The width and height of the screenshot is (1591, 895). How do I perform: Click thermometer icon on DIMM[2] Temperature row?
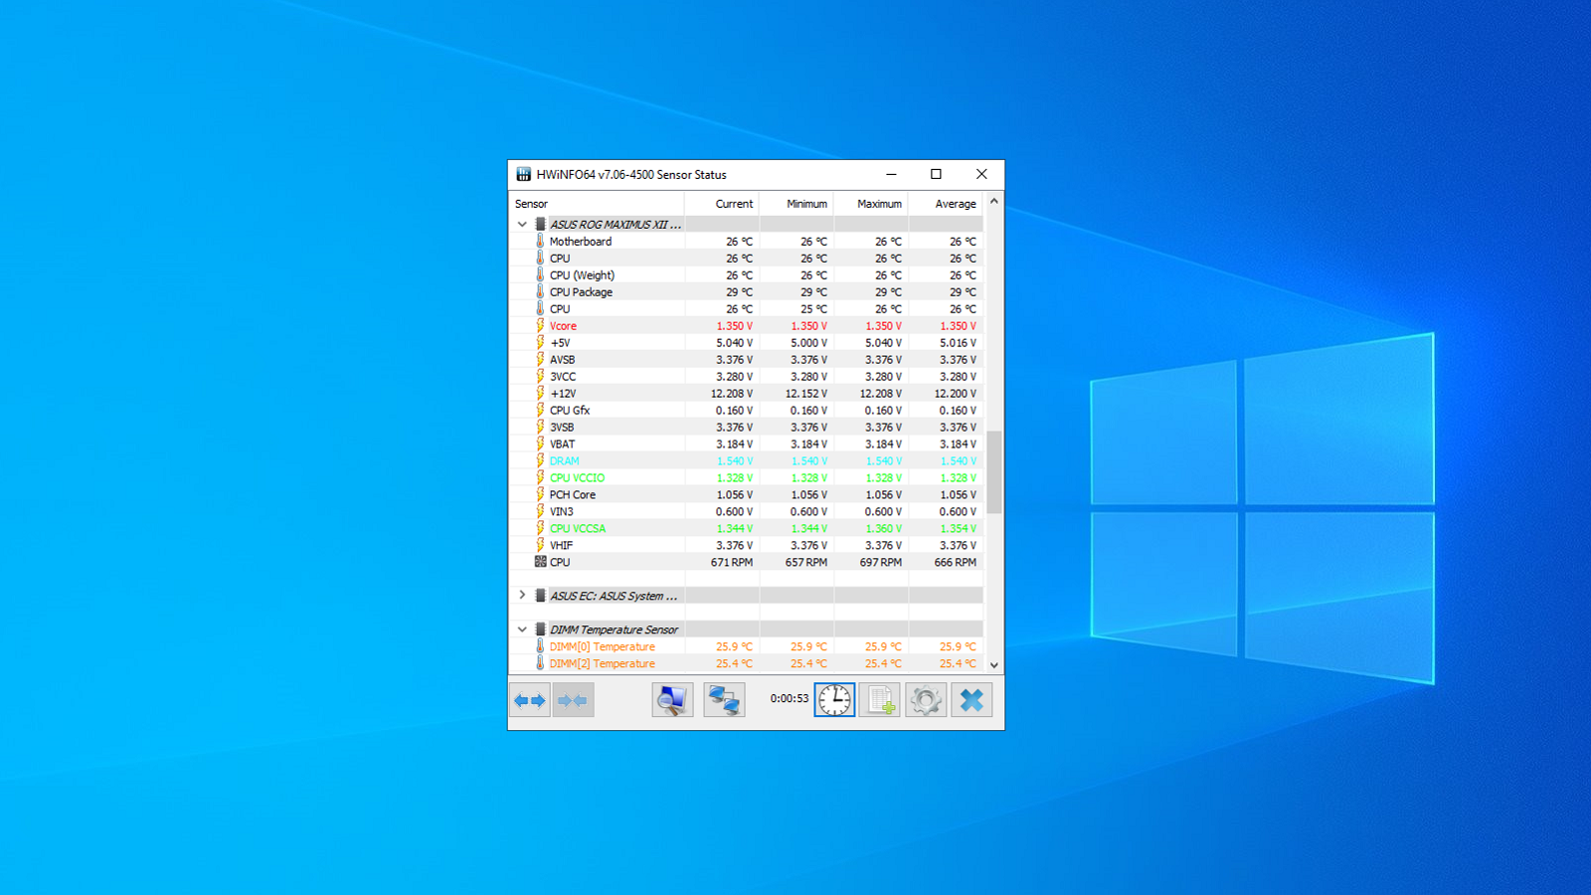click(541, 663)
